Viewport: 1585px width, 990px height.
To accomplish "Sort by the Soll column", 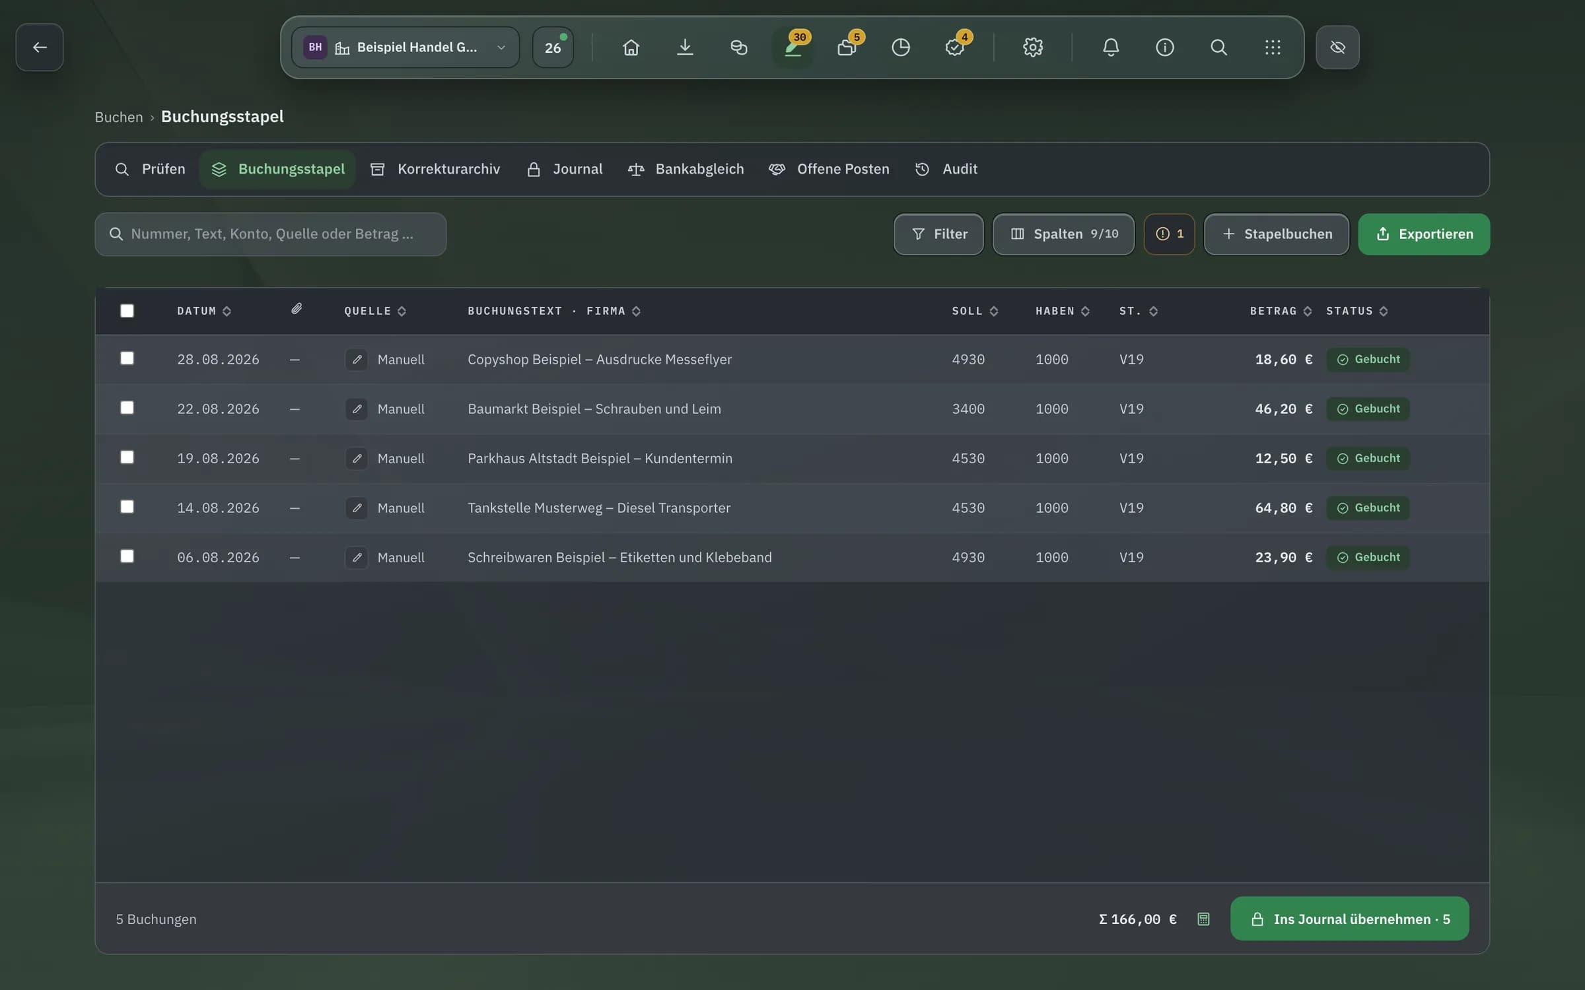I will [975, 312].
